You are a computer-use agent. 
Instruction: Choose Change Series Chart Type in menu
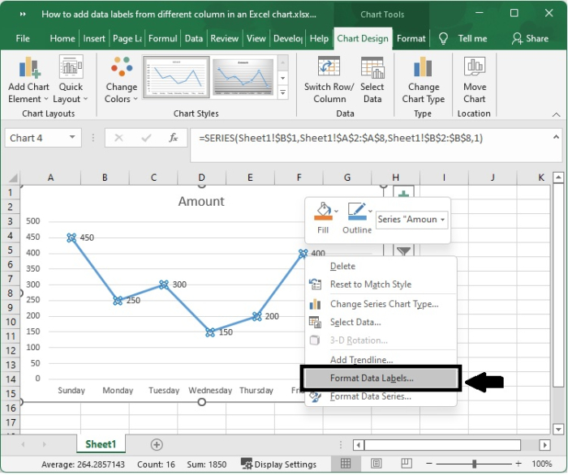381,304
